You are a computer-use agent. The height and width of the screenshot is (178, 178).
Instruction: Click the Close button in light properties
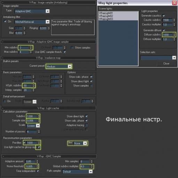tap(166, 64)
